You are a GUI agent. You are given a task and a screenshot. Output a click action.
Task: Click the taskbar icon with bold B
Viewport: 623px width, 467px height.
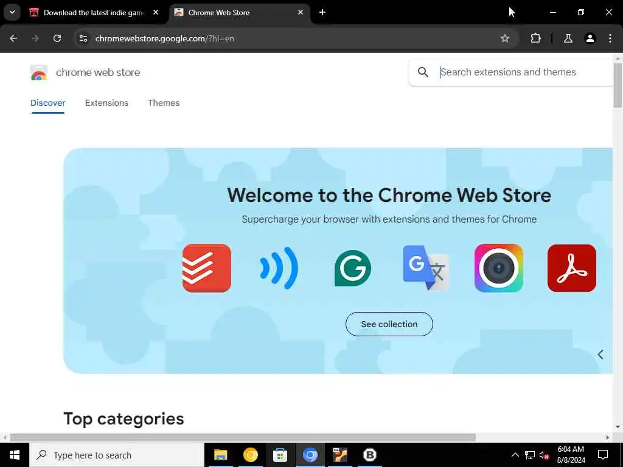tap(369, 455)
